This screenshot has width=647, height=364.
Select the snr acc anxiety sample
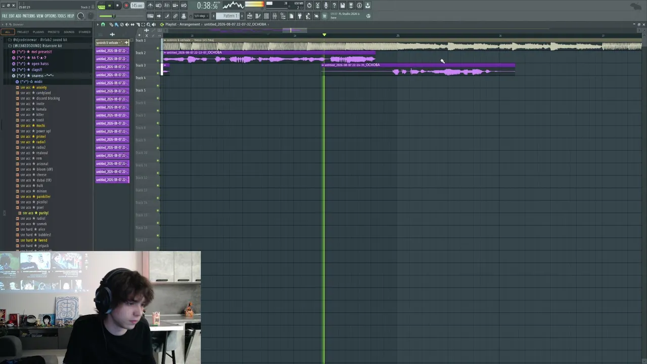[33, 87]
